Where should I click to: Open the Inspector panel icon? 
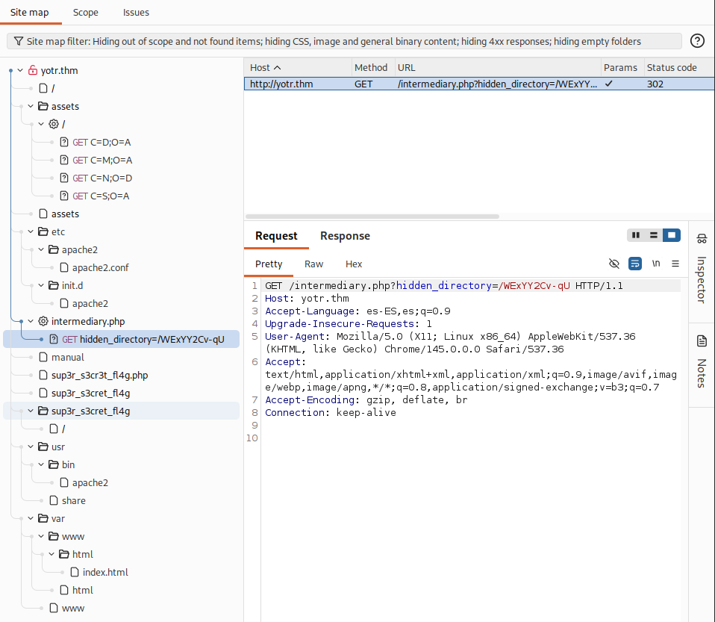pos(702,239)
